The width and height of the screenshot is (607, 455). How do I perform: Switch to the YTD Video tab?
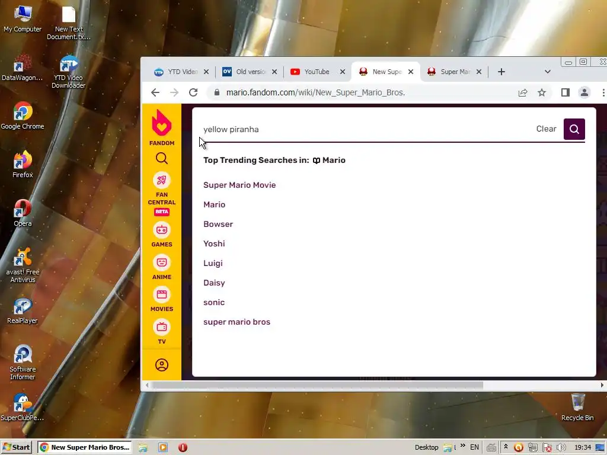pyautogui.click(x=176, y=72)
